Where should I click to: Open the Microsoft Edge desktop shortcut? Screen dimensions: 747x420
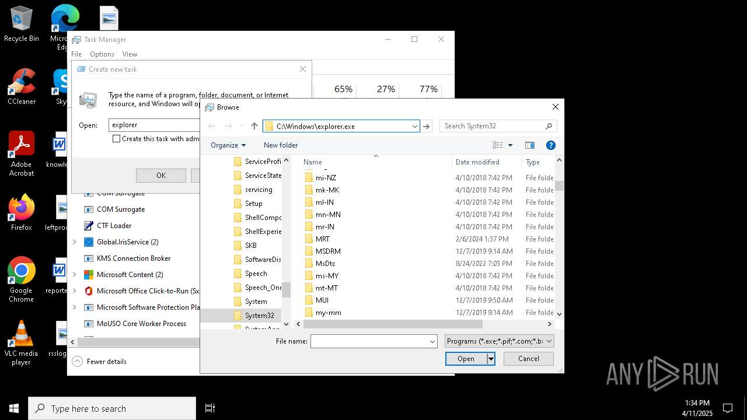pos(64,26)
